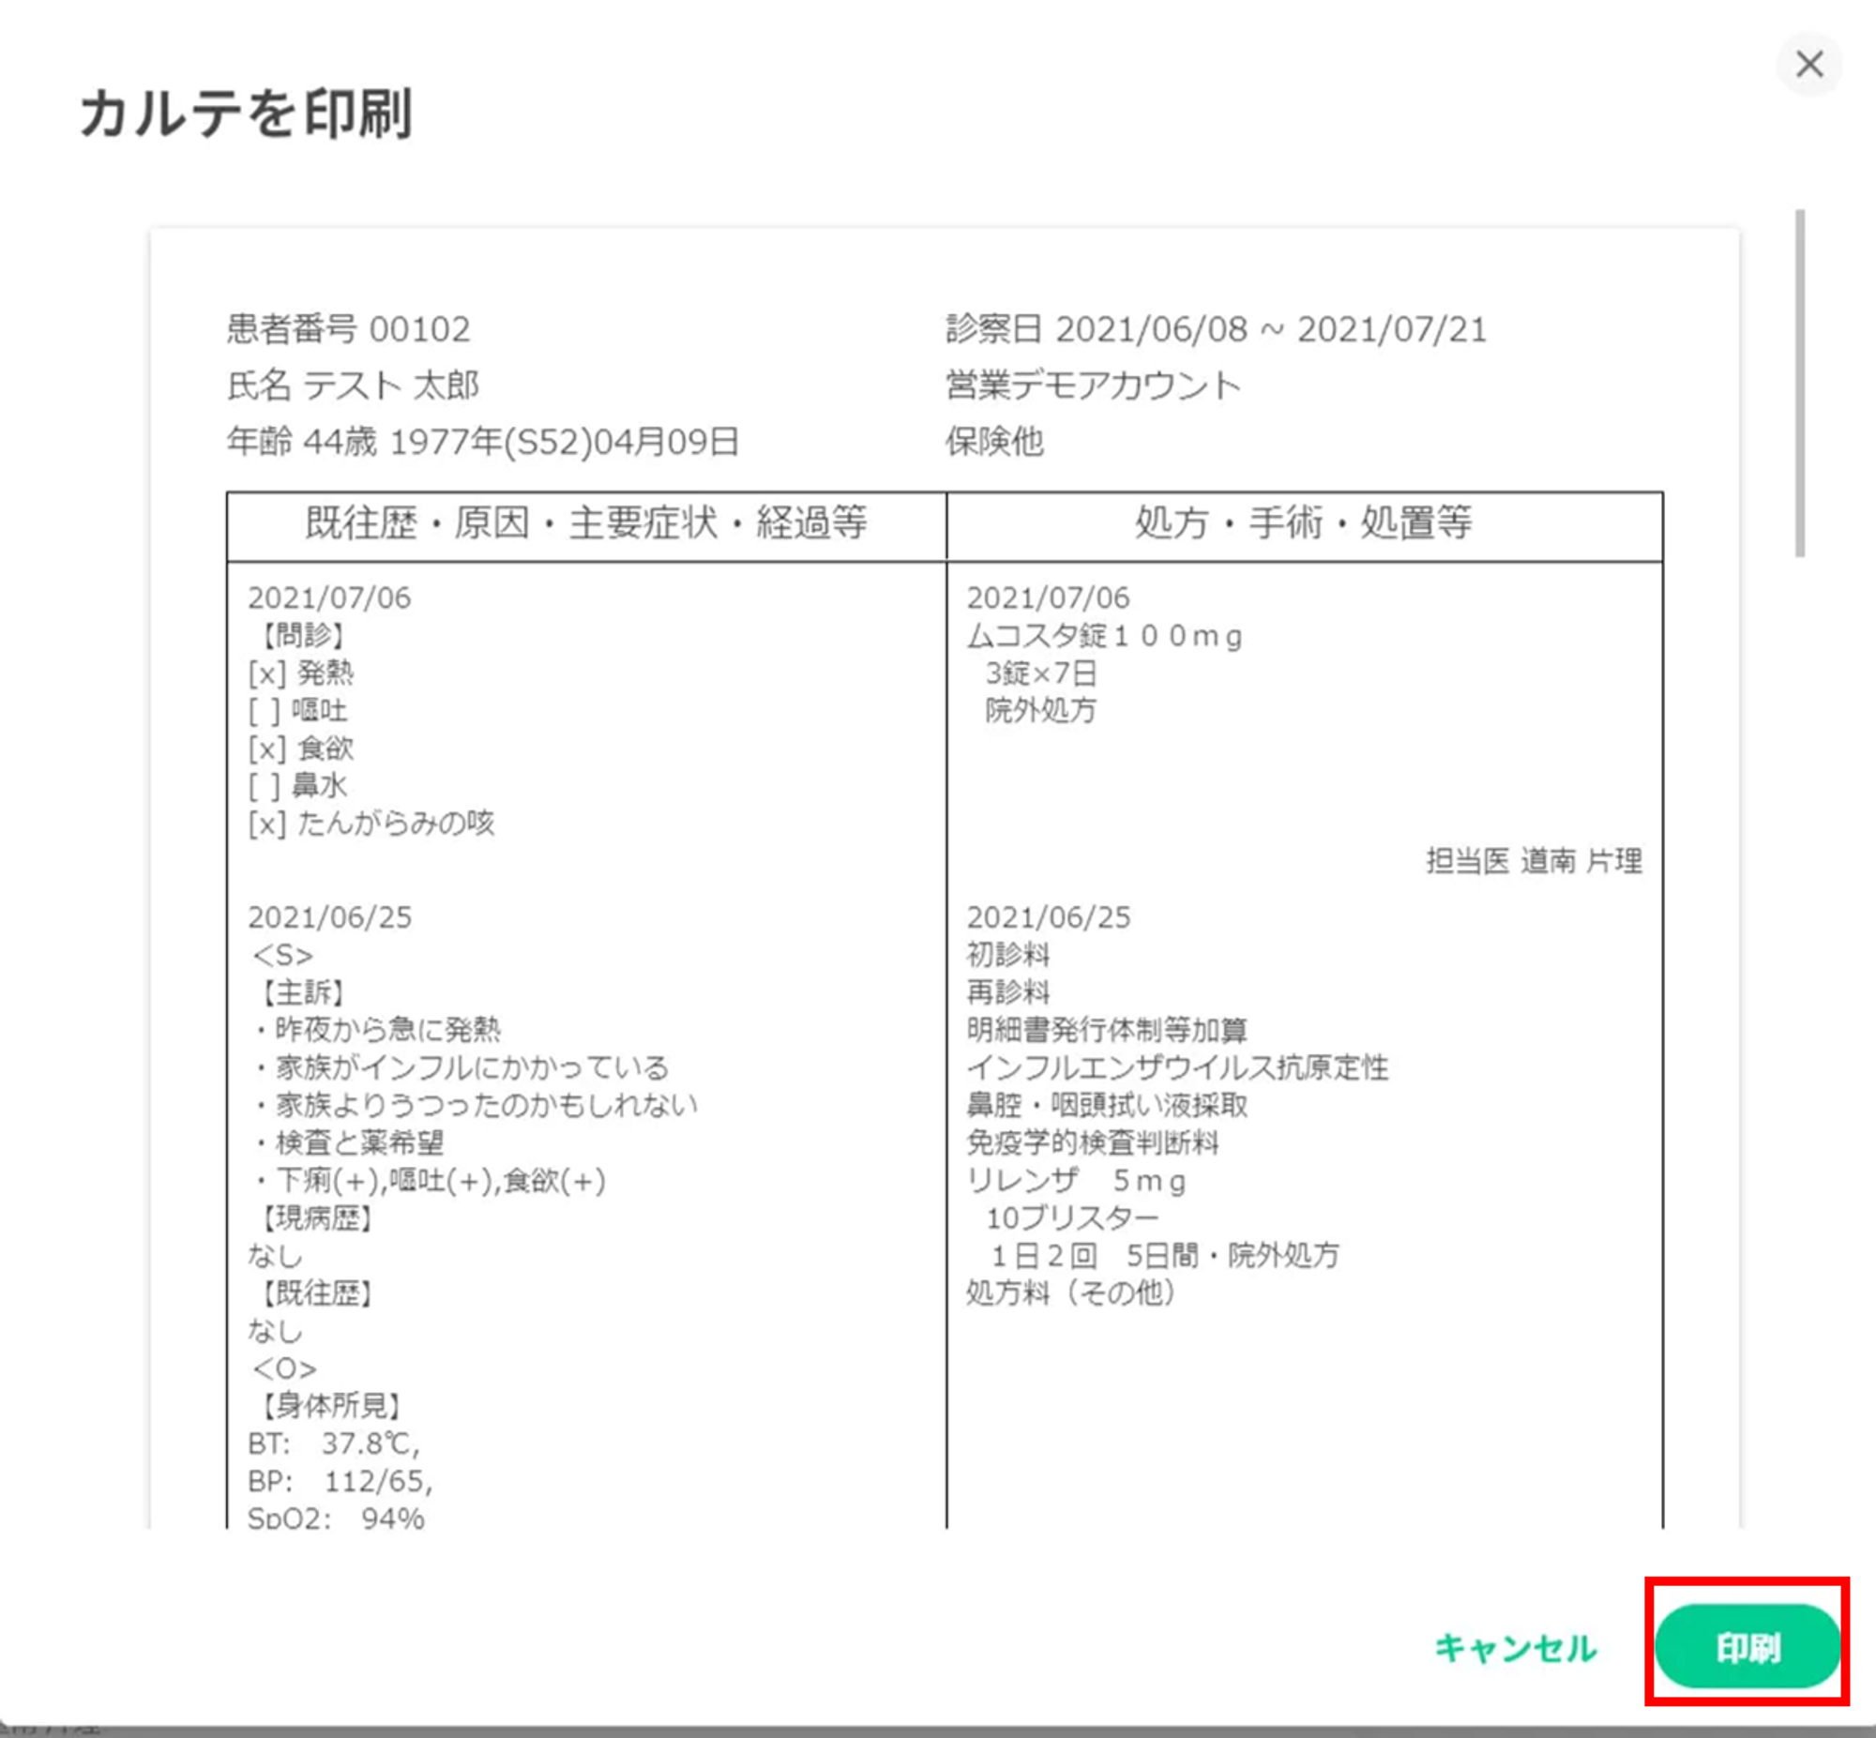
Task: Click the リレンザ 5mg prescription entry
Action: click(x=1076, y=1180)
